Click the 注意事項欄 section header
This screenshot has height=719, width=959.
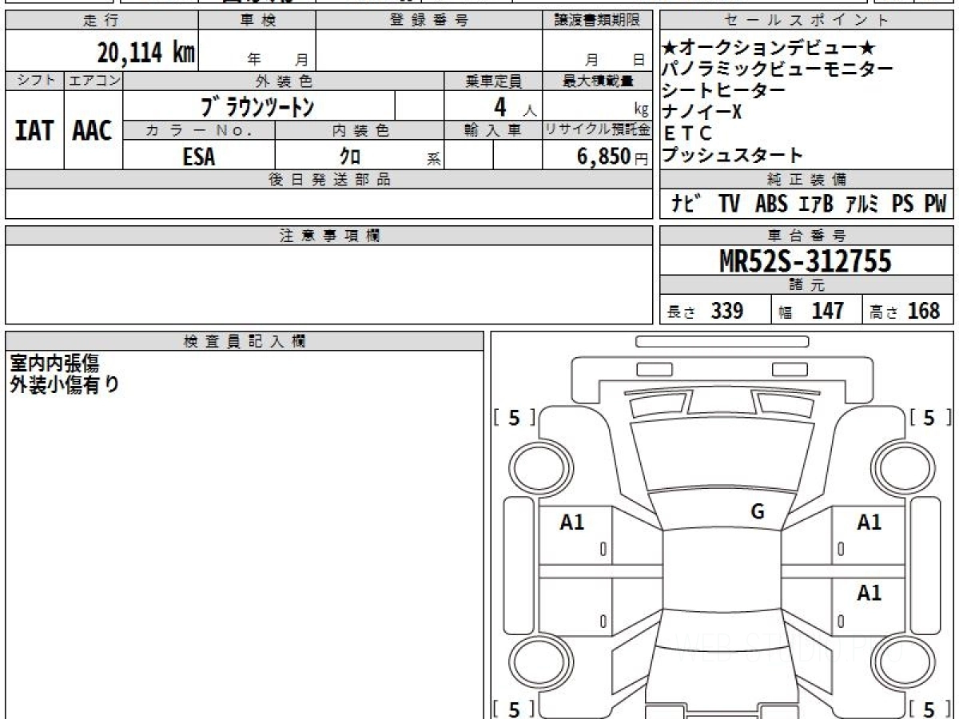pos(329,236)
